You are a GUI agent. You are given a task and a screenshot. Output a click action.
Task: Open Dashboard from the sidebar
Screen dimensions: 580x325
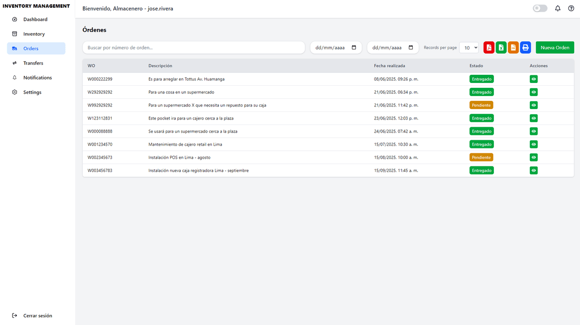36,19
